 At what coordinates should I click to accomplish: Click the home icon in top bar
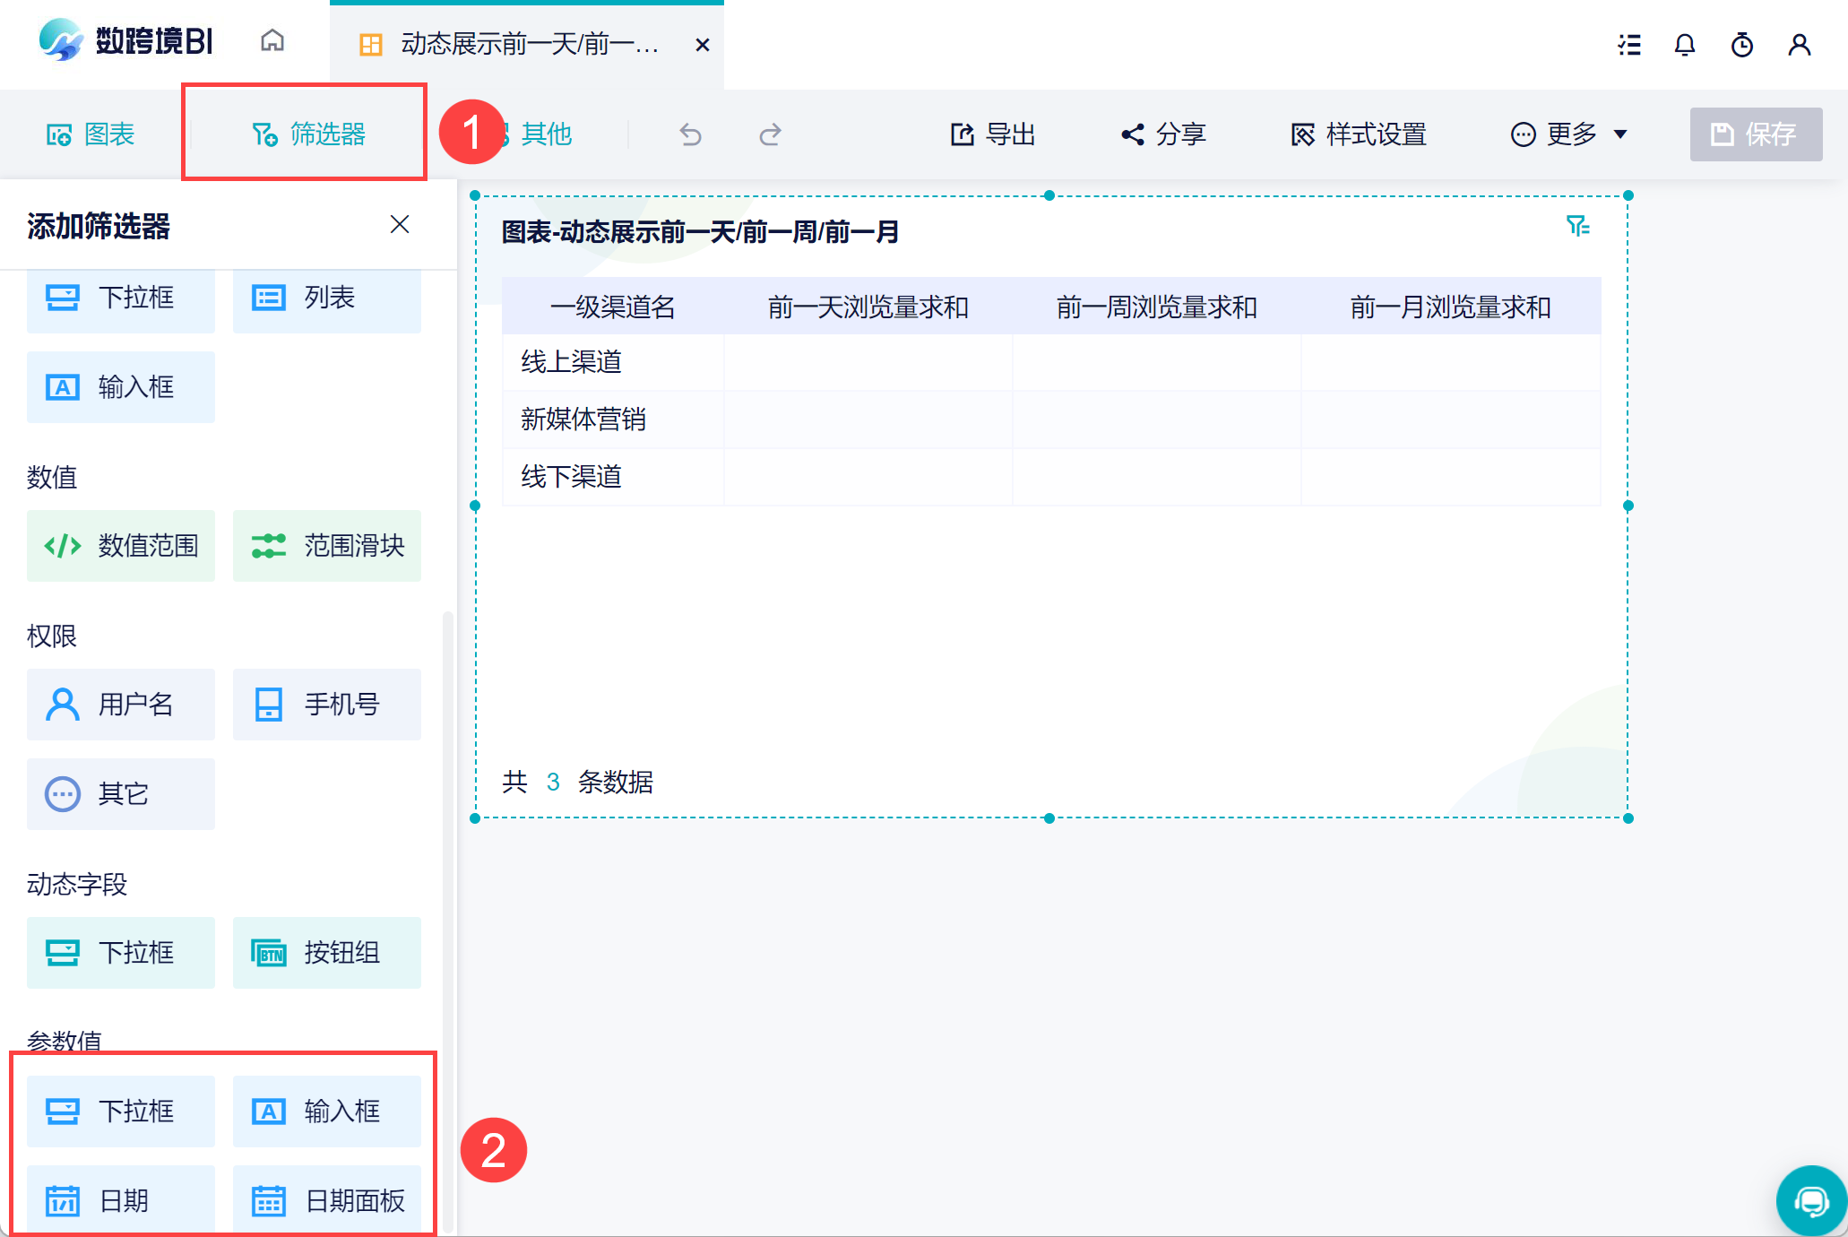(x=272, y=41)
